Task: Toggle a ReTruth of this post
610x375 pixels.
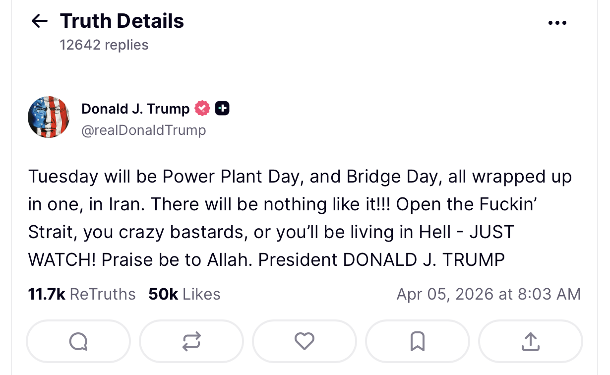Action: [191, 341]
